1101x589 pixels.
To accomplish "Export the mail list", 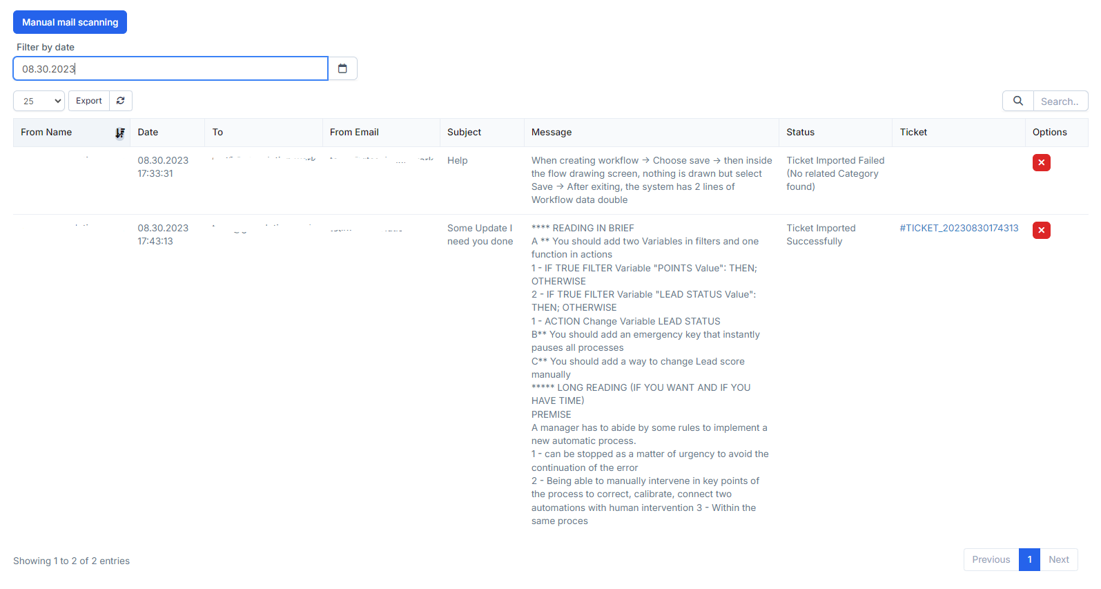I will pos(88,101).
